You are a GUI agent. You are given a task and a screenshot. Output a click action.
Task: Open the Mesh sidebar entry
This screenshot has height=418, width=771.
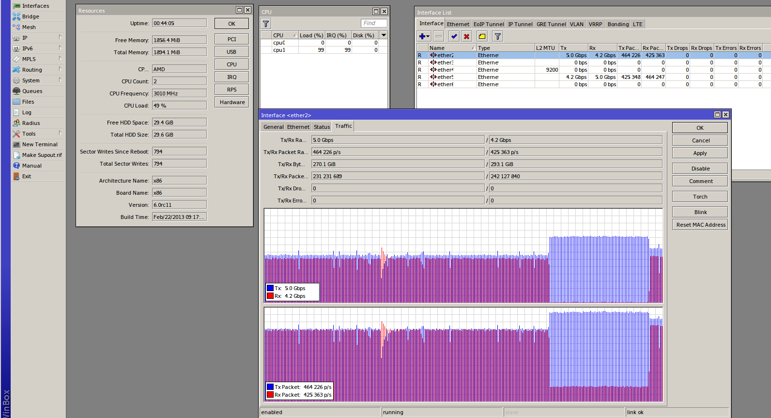pyautogui.click(x=29, y=27)
